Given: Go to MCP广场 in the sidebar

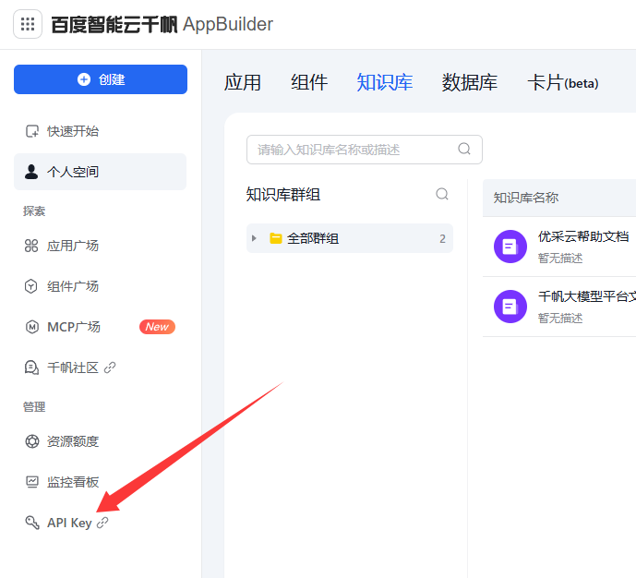Looking at the screenshot, I should pyautogui.click(x=74, y=327).
